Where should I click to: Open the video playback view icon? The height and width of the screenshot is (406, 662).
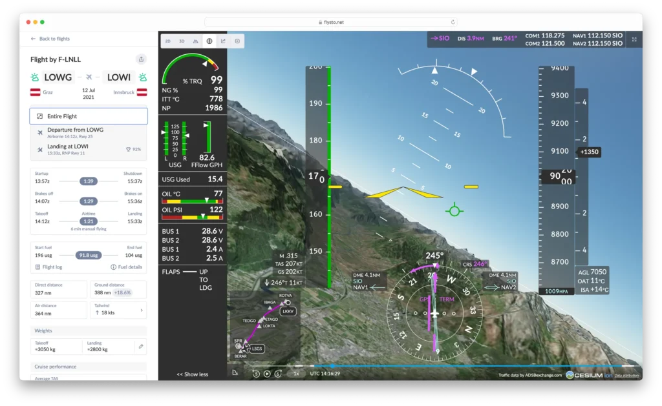(x=237, y=41)
